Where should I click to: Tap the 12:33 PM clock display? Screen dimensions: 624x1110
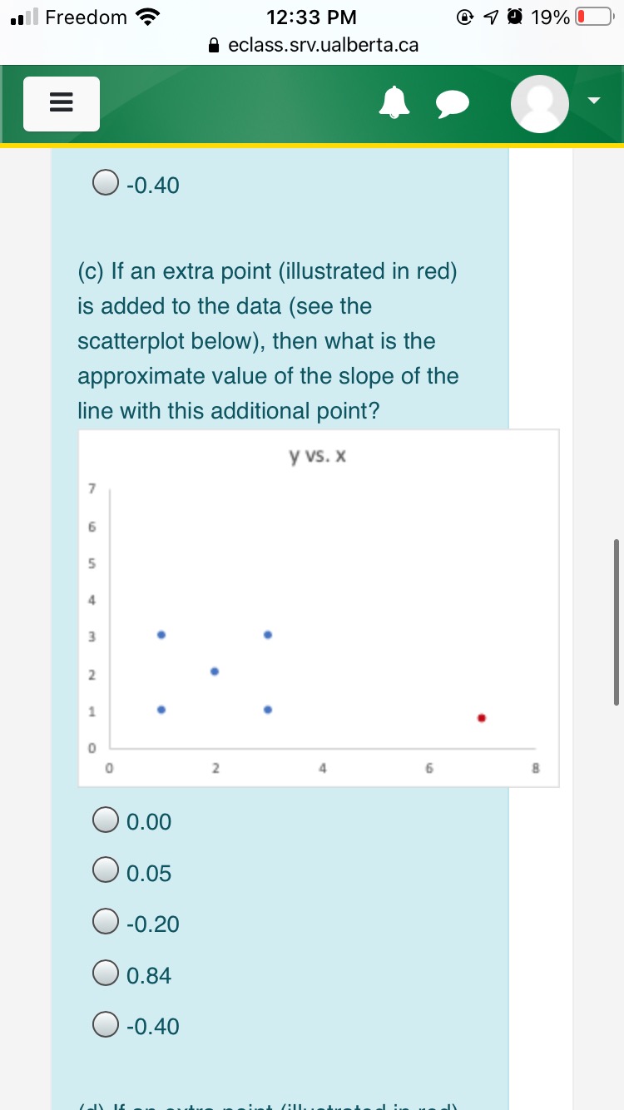[x=312, y=17]
